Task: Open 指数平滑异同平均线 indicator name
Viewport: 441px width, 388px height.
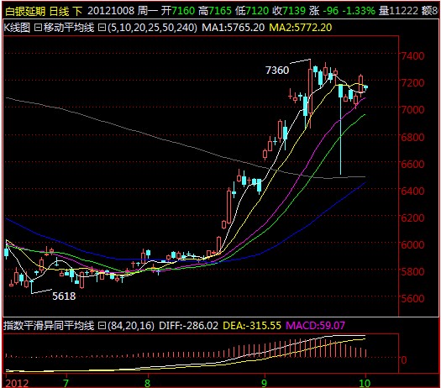Action: click(x=49, y=326)
